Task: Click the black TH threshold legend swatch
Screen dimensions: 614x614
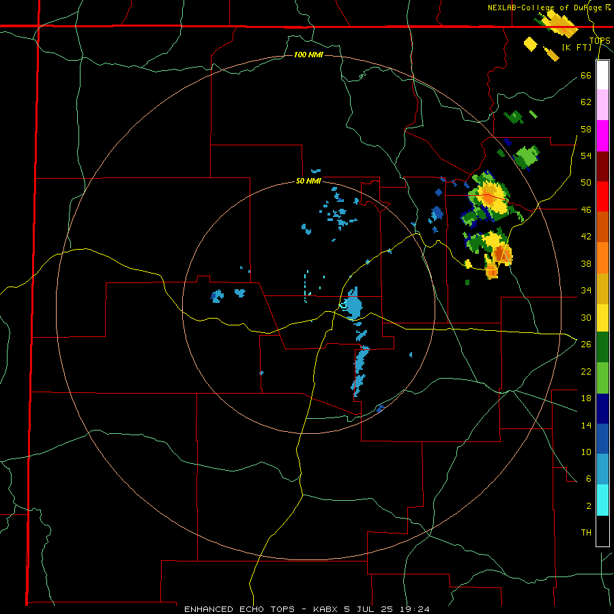Action: 602,531
